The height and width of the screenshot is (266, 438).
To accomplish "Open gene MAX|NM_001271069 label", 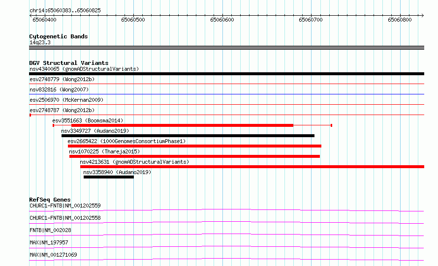I will pyautogui.click(x=53, y=255).
